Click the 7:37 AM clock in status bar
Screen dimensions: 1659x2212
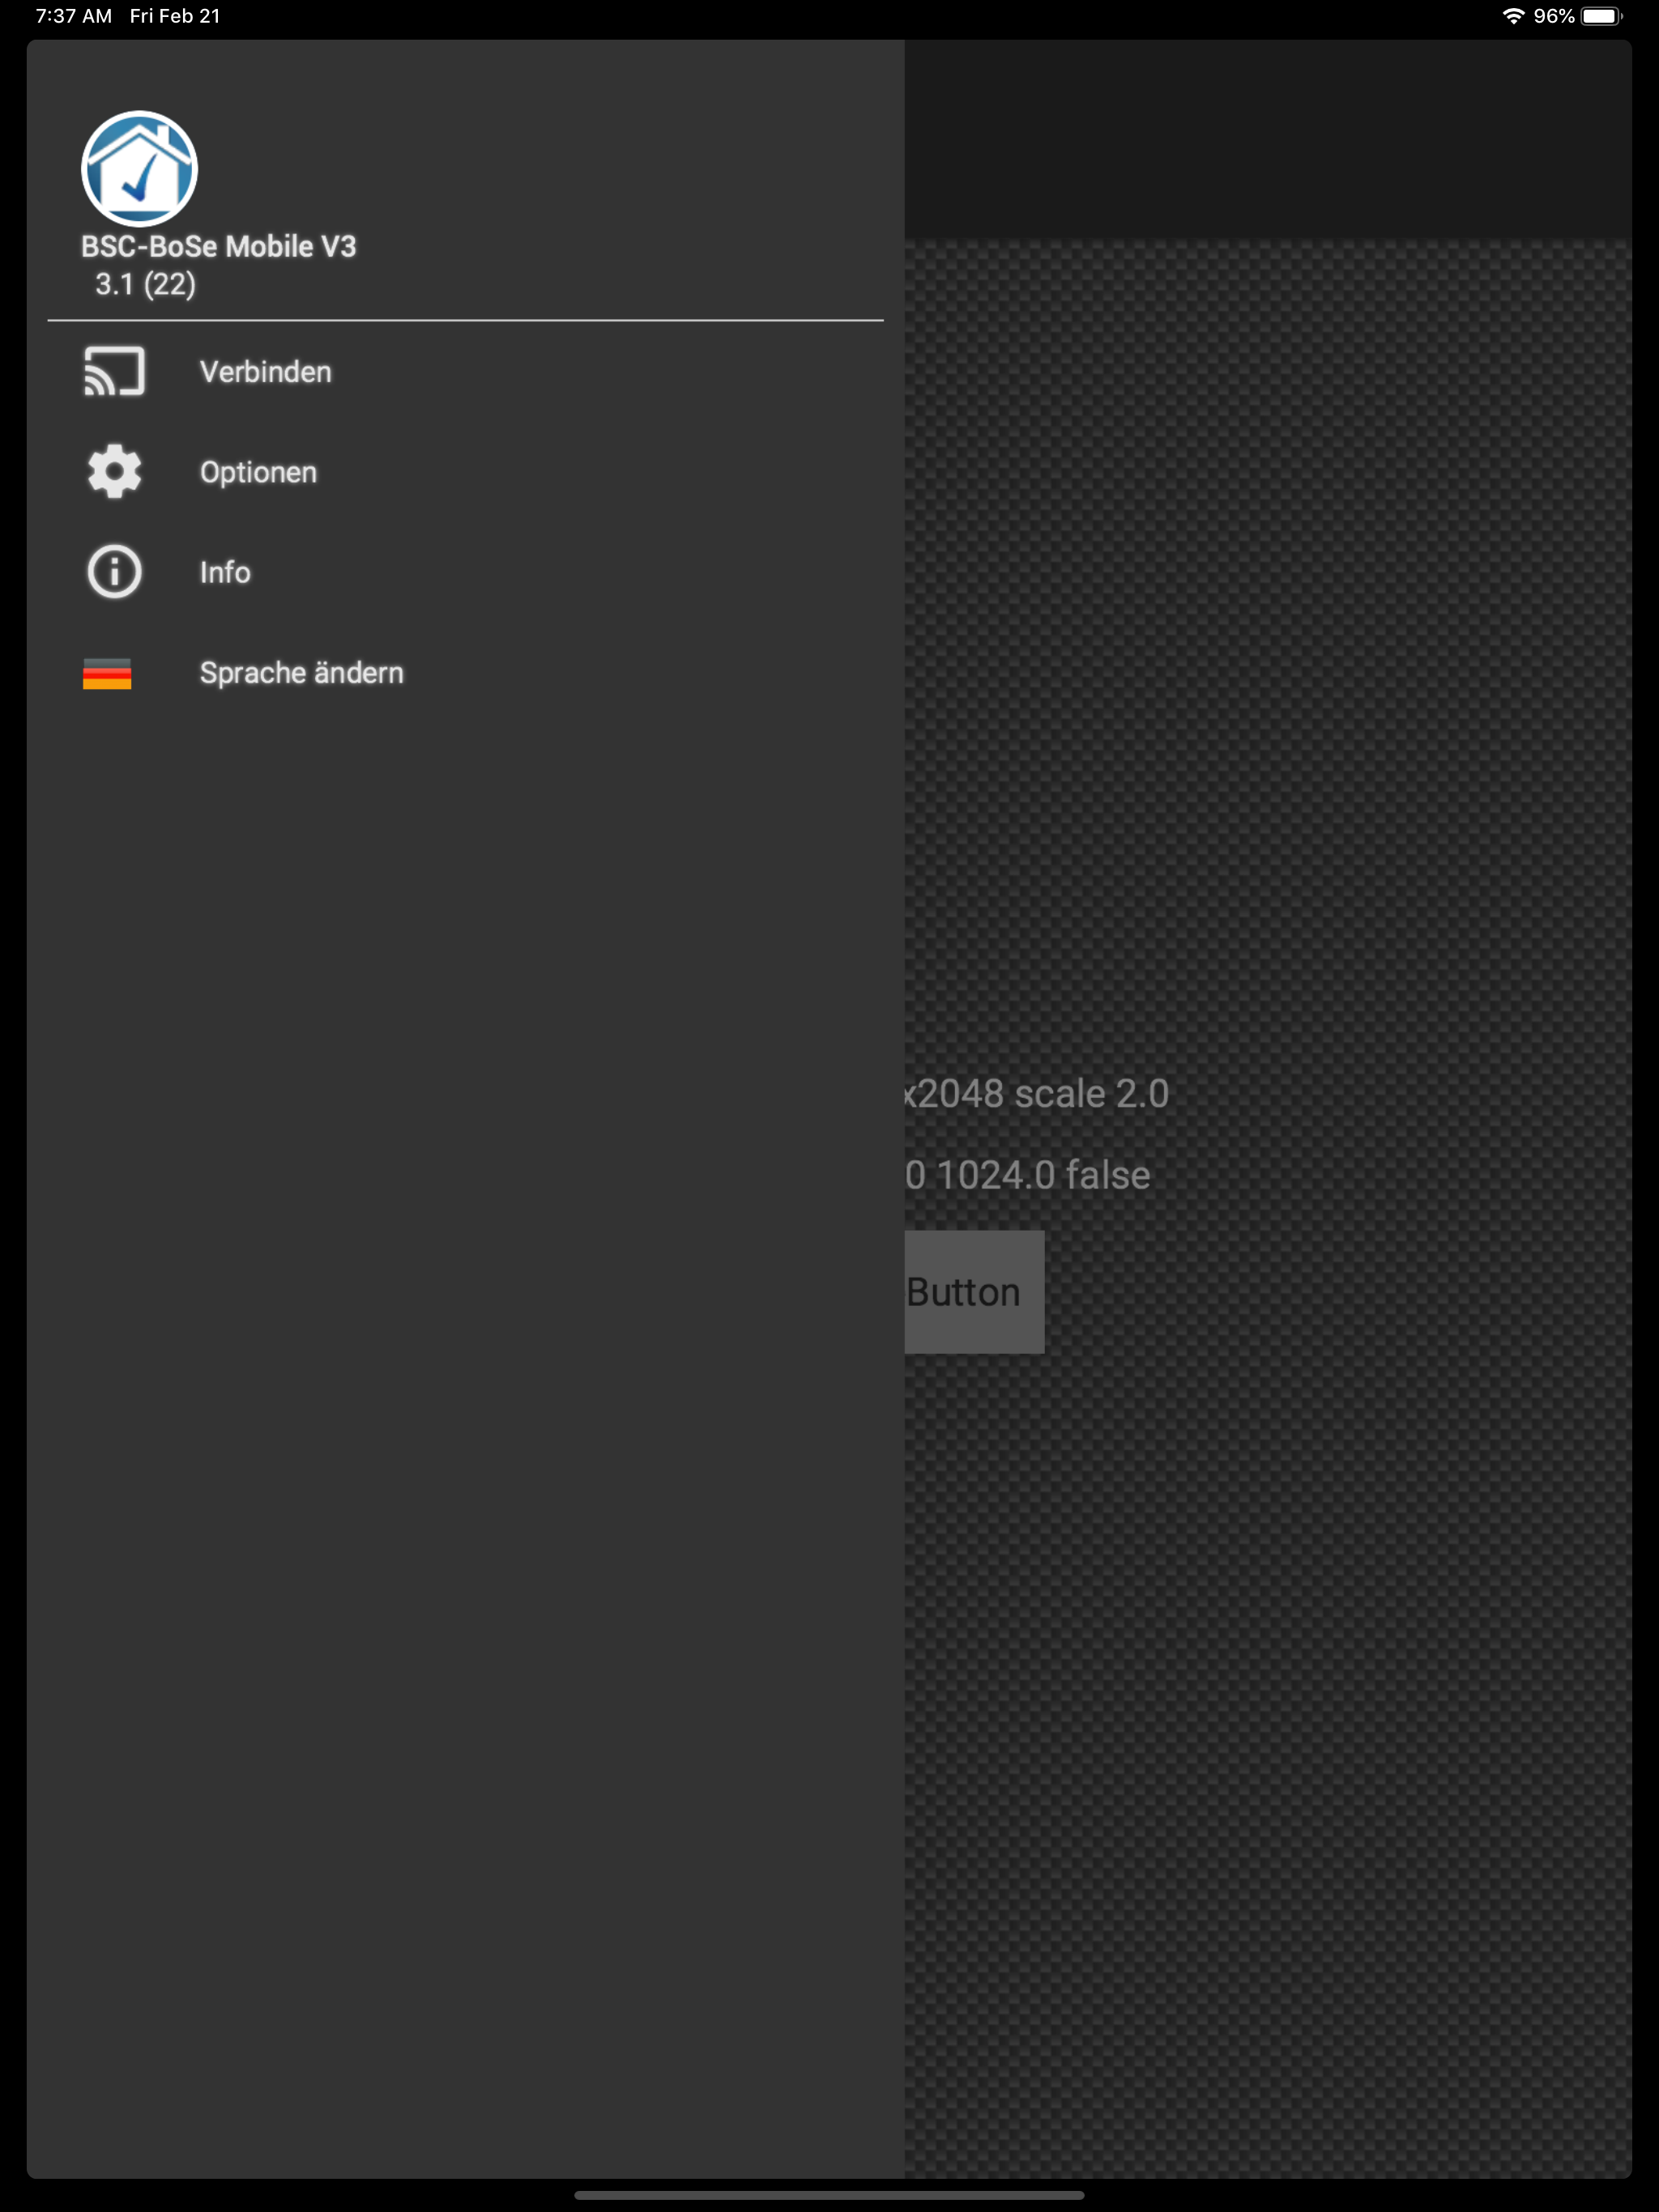(x=74, y=16)
